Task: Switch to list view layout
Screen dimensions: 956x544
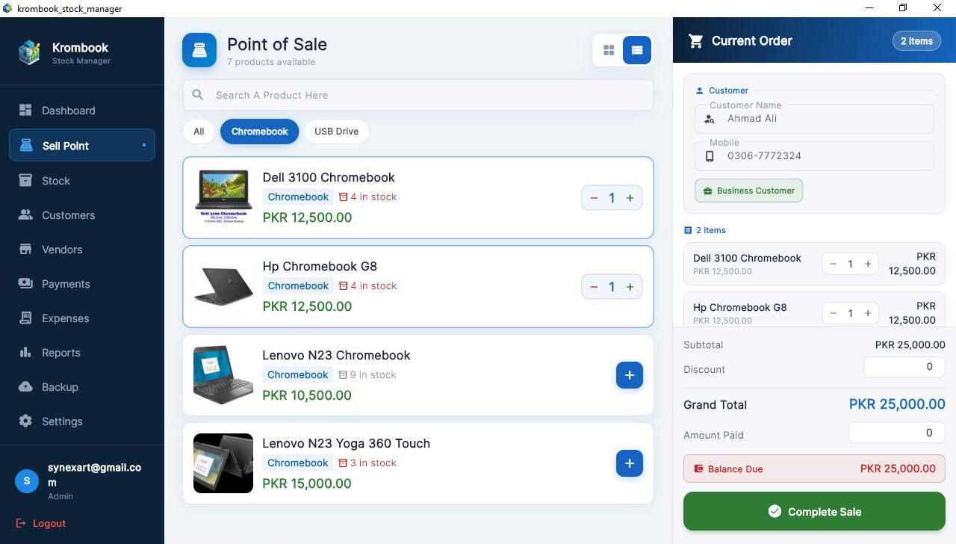Action: pos(637,50)
